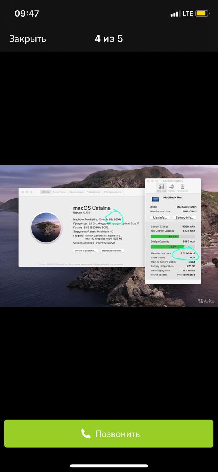Image resolution: width=218 pixels, height=472 pixels.
Task: Open iOS Device view in coconutBattery
Action: 183,188
